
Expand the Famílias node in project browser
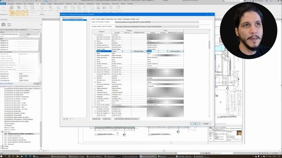pos(1,146)
